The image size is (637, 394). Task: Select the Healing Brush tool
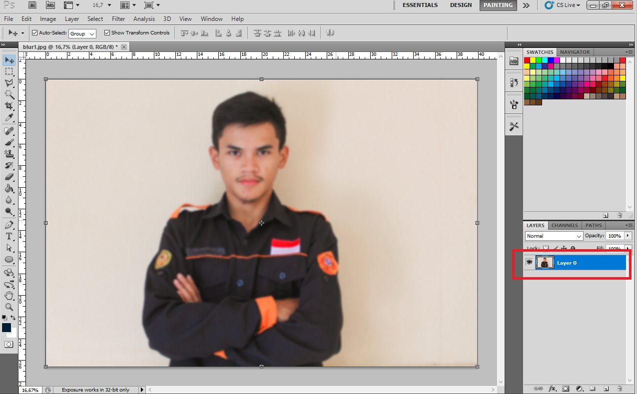[x=9, y=131]
